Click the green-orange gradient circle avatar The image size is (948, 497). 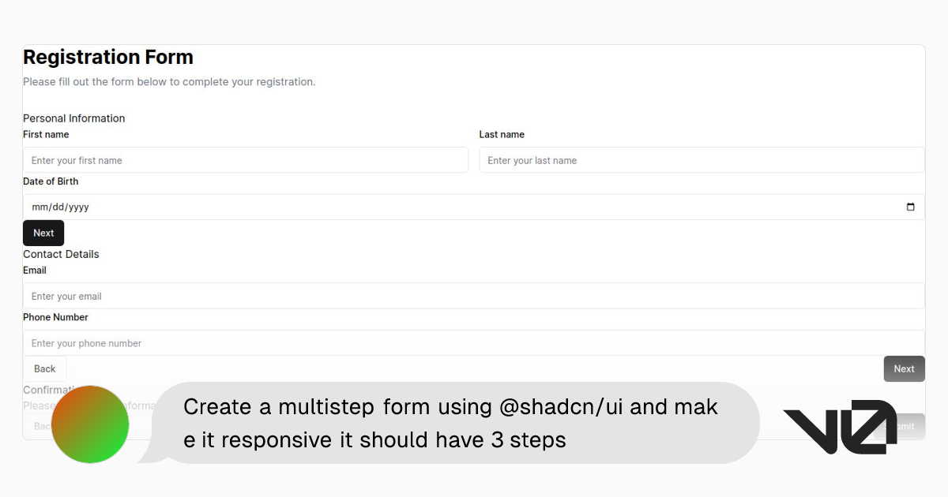(89, 424)
